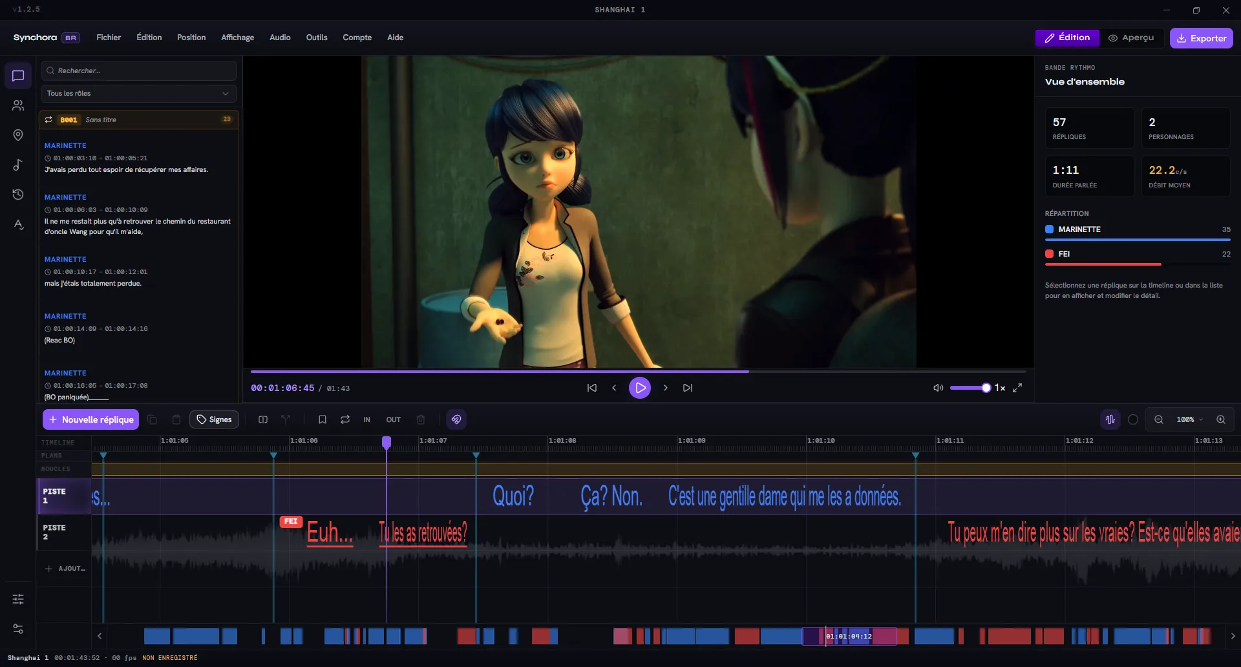Click the bottom sidebar preferences toggles icon

tap(18, 629)
